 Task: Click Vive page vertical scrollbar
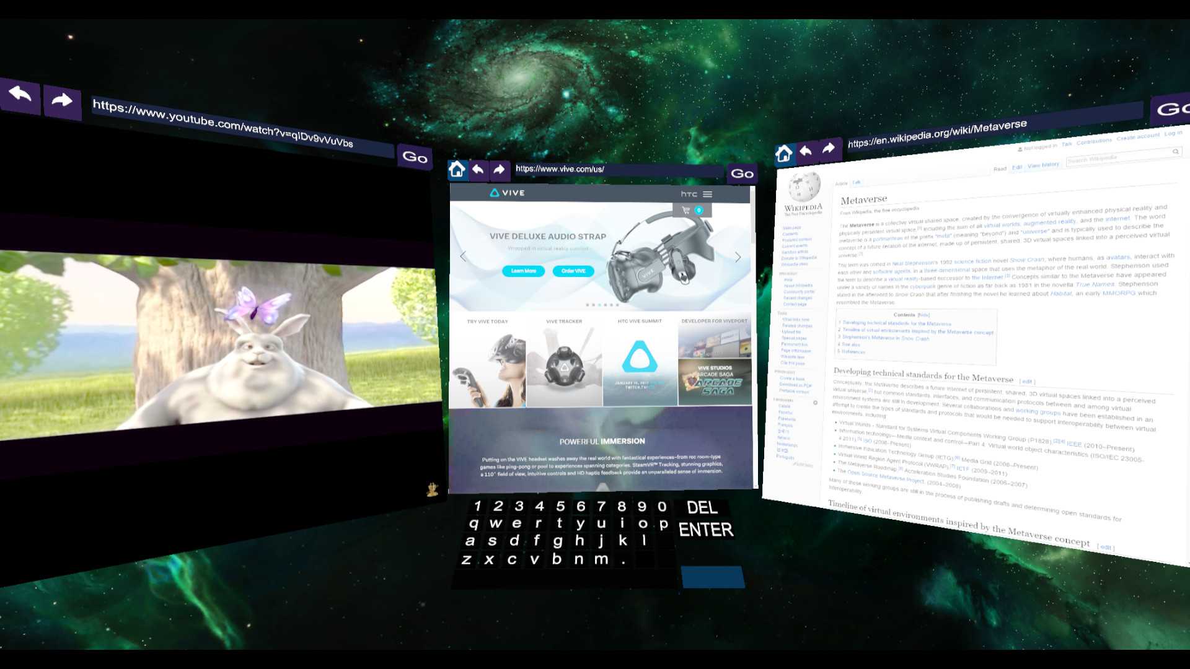pos(754,214)
